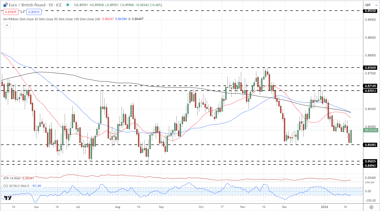The width and height of the screenshot is (380, 211).
Task: Select the ATR 14 RMA indicator legend
Action: [12, 178]
